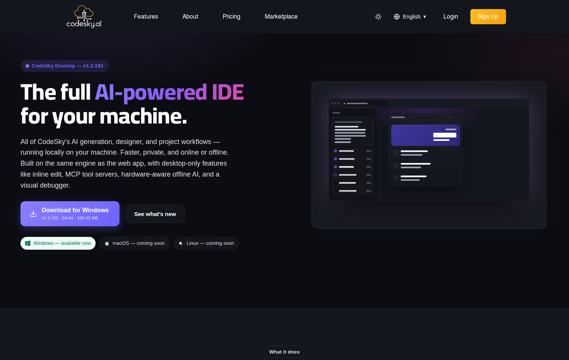Viewport: 569px width, 360px height.
Task: Click the macOS apple icon
Action: (x=107, y=243)
